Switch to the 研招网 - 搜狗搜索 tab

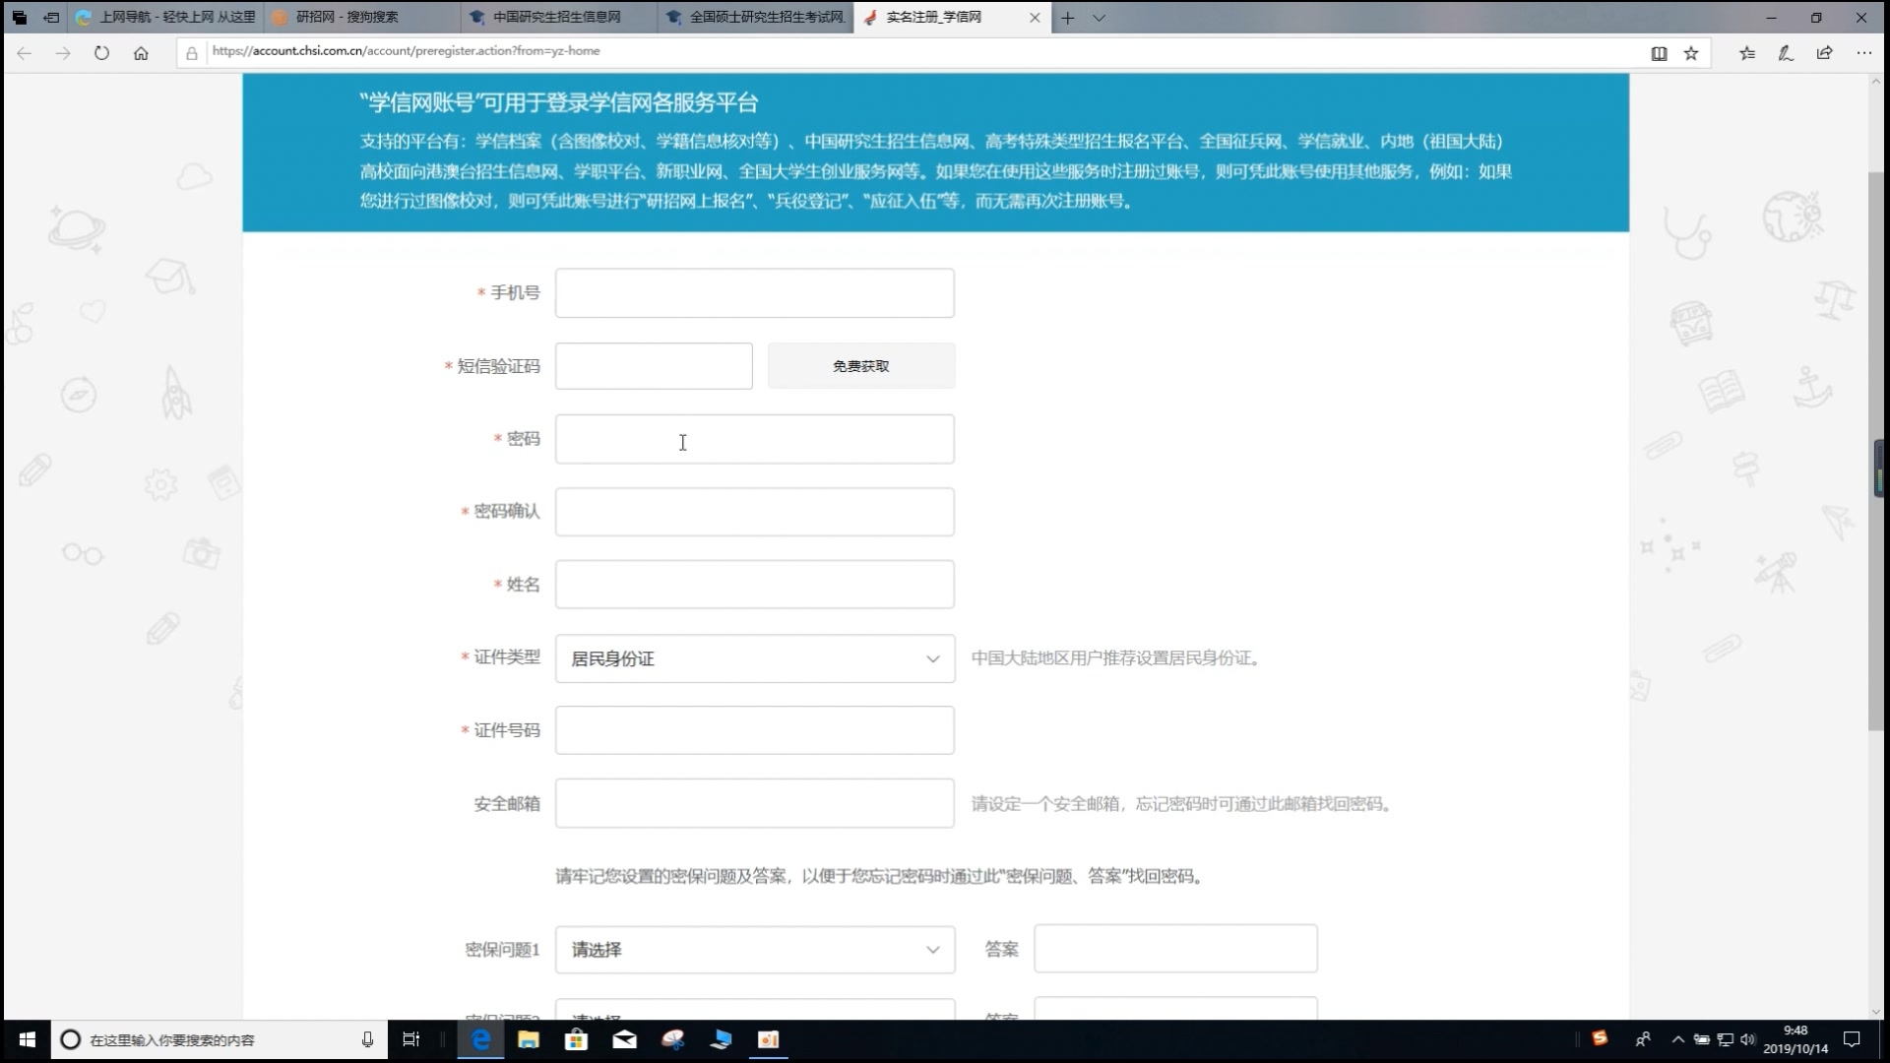coord(361,18)
